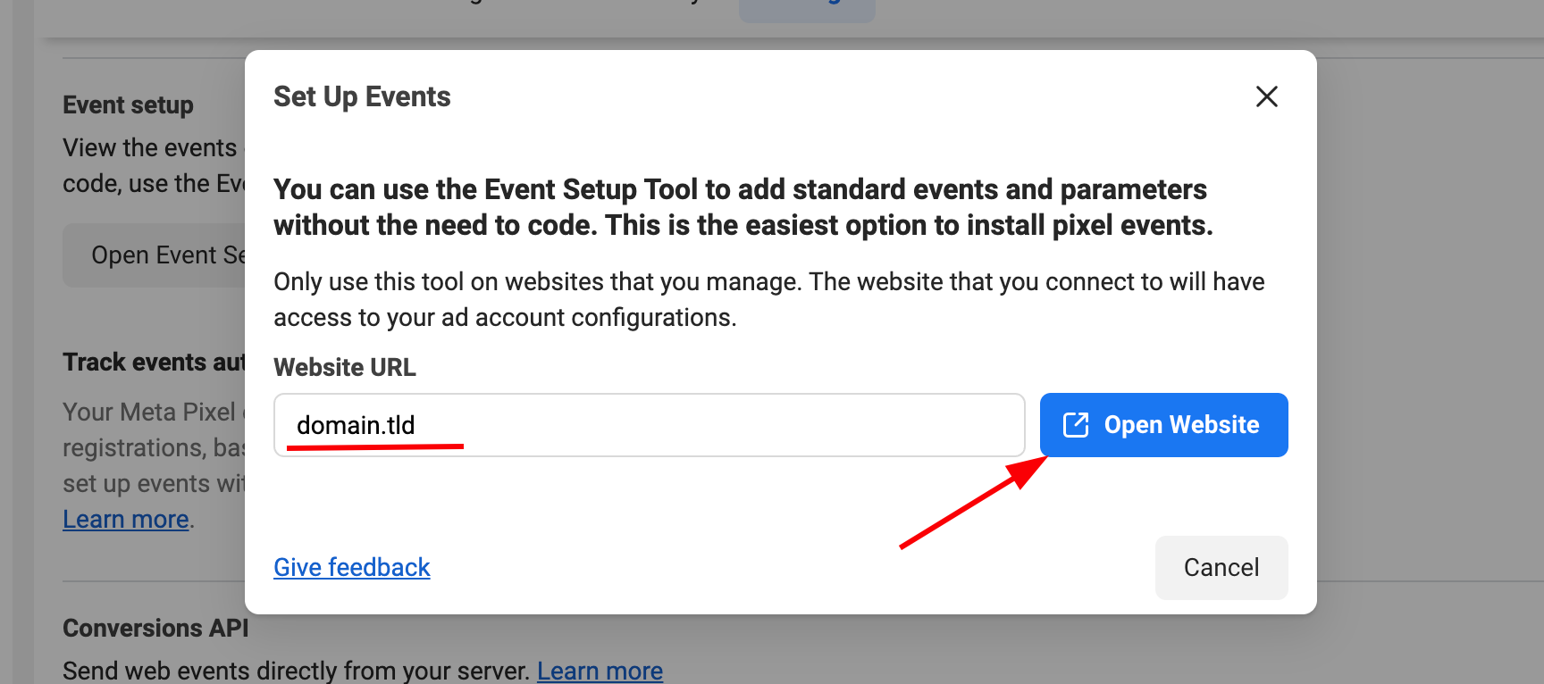1544x684 pixels.
Task: Click the Conversions API section heading
Action: [x=155, y=628]
